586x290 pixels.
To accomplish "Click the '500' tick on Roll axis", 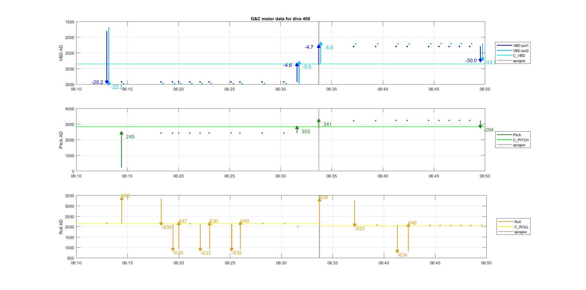I will [71, 258].
